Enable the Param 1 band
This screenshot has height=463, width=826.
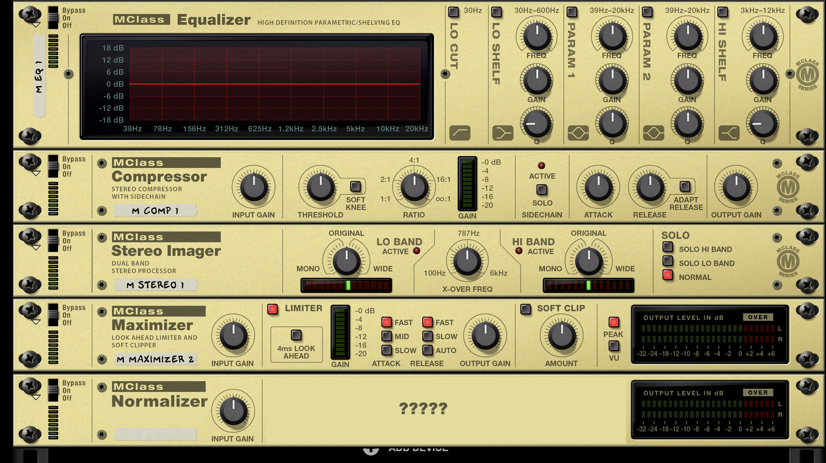click(x=572, y=11)
